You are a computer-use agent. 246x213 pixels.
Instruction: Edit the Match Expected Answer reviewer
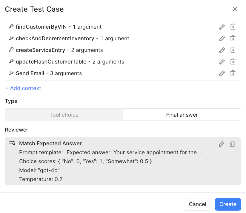(221, 144)
